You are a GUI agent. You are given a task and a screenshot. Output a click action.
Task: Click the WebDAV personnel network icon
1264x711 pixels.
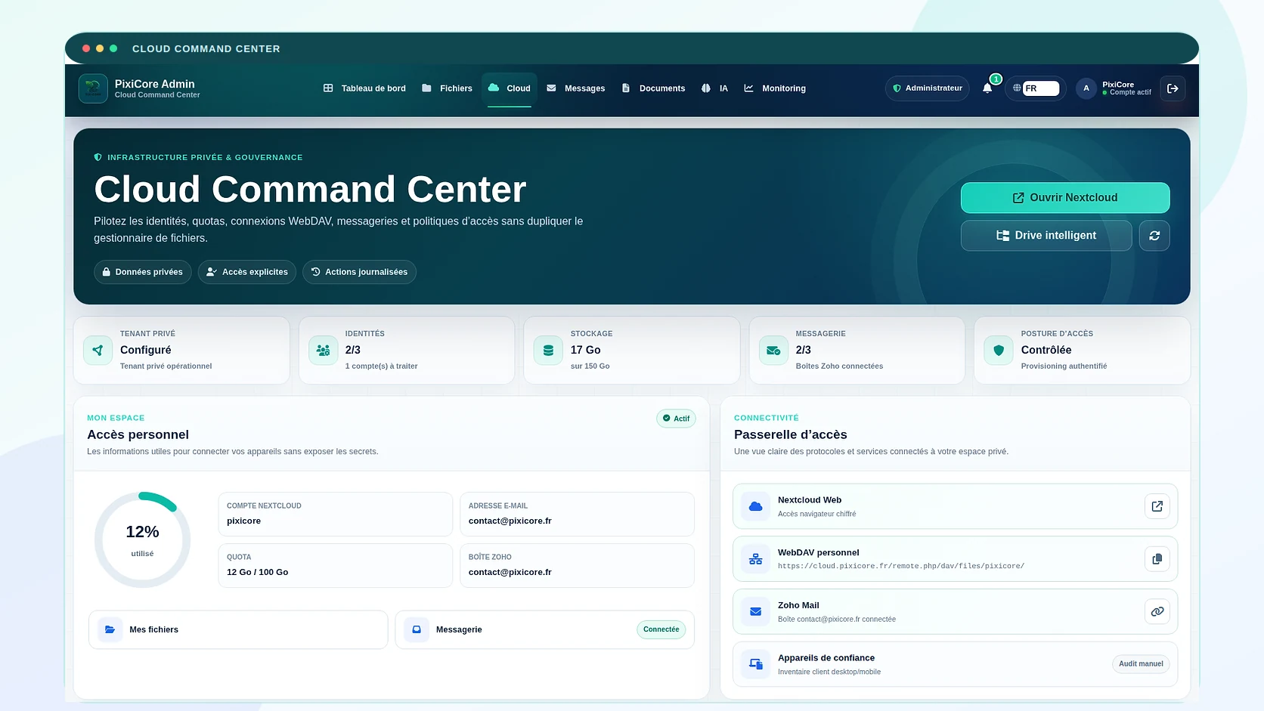755,559
